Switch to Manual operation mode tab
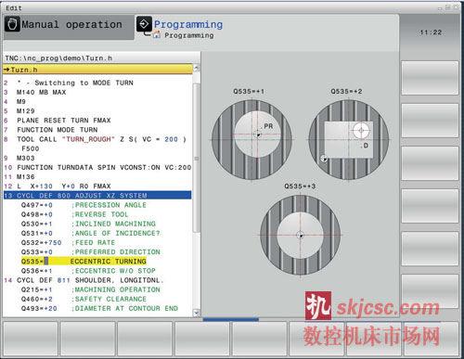The height and width of the screenshot is (359, 464). [x=69, y=27]
